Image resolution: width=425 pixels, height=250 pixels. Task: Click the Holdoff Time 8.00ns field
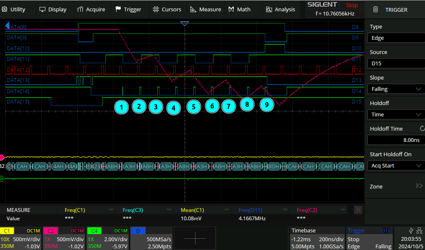(x=395, y=140)
